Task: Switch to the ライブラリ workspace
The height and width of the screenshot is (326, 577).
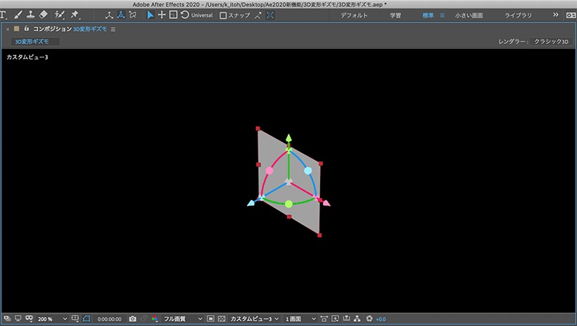Action: click(518, 15)
